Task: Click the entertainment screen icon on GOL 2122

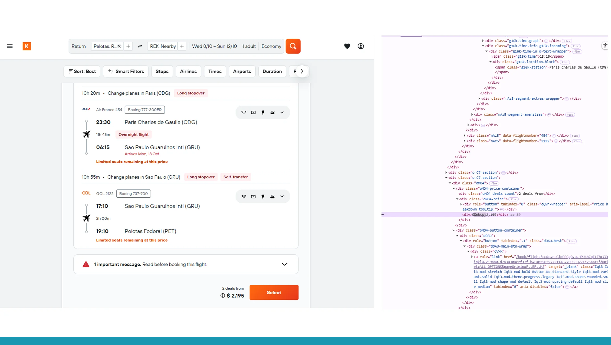Action: click(253, 196)
